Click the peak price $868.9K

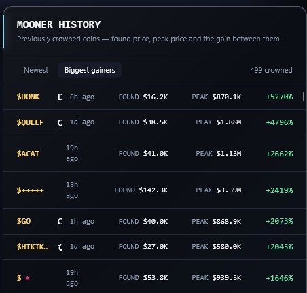(x=227, y=221)
